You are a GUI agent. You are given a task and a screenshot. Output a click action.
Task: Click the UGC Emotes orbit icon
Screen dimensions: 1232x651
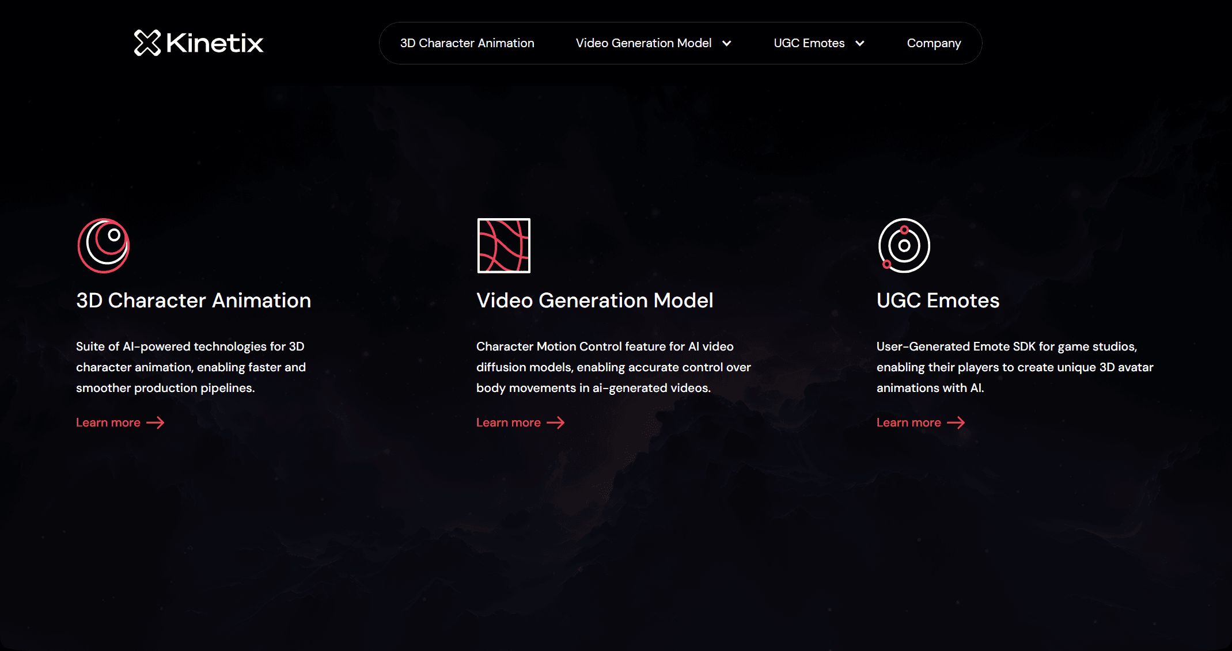coord(904,246)
